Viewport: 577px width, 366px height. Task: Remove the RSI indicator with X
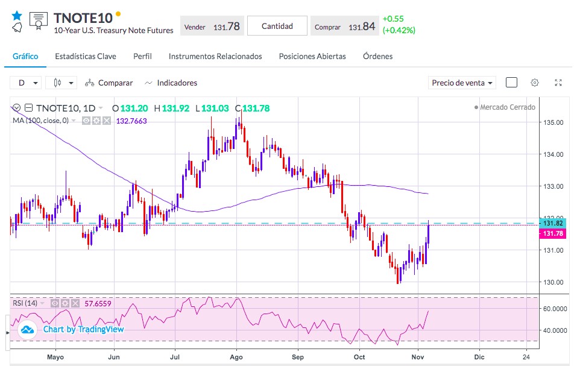75,303
